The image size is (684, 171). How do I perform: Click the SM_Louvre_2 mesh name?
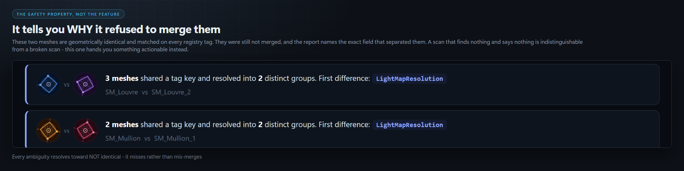pyautogui.click(x=171, y=92)
